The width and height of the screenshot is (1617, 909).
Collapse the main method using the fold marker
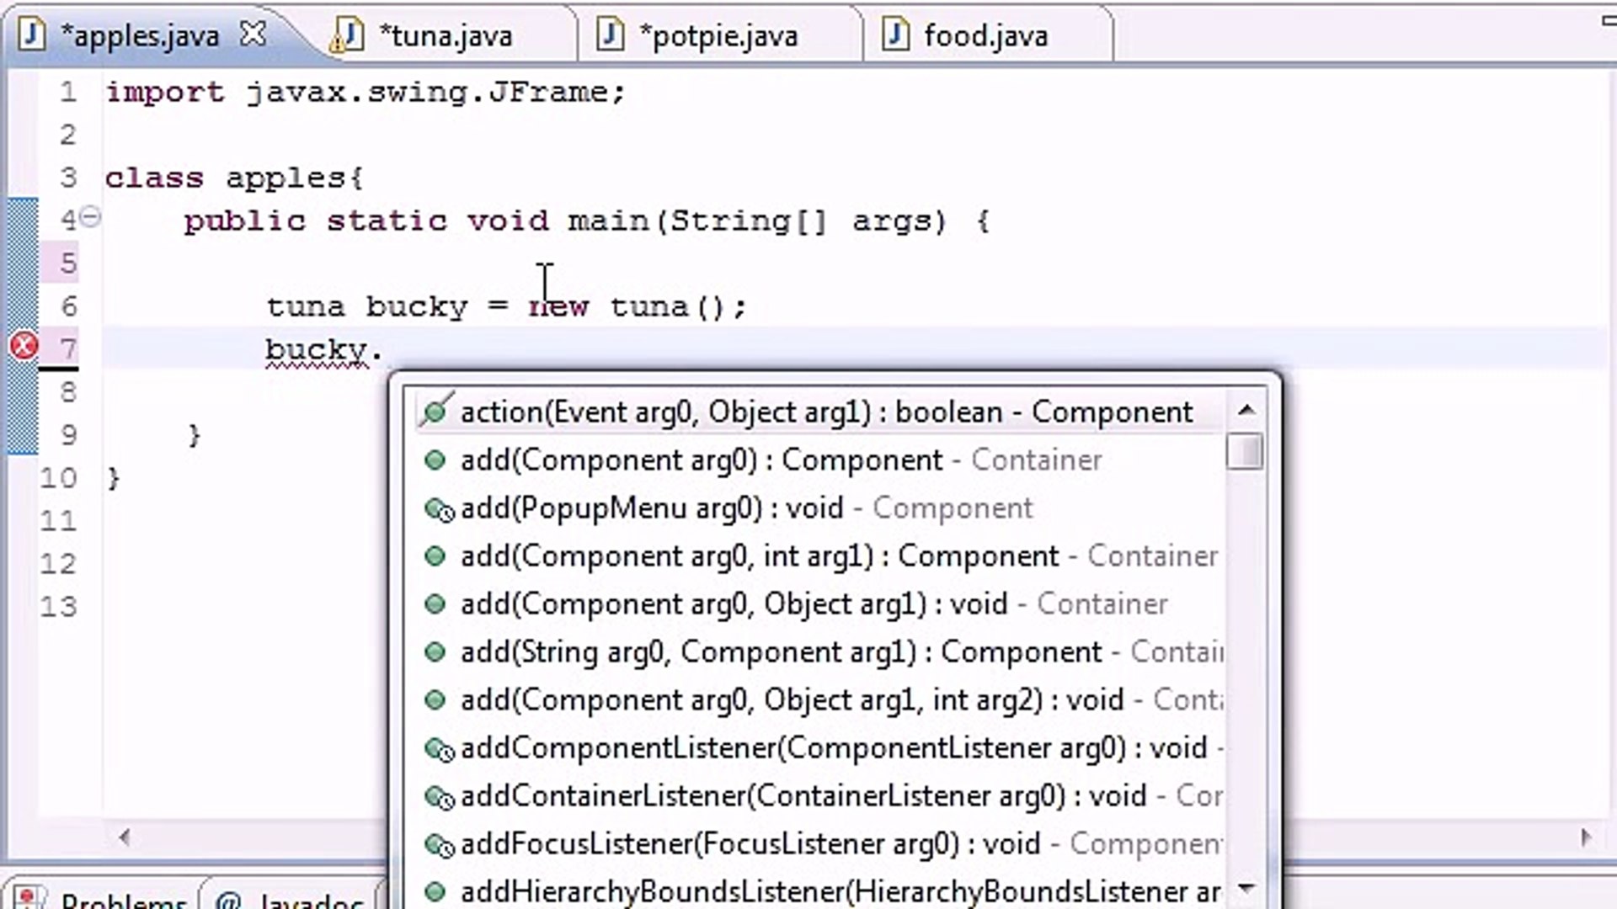point(90,217)
